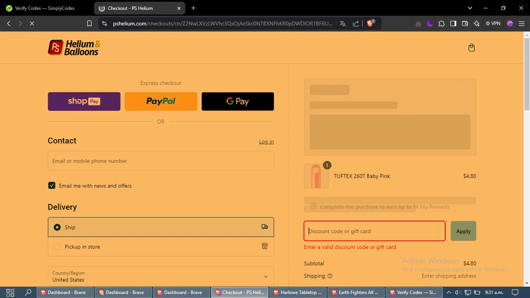
Task: Open the tab search dropdown arrow
Action: (x=470, y=8)
